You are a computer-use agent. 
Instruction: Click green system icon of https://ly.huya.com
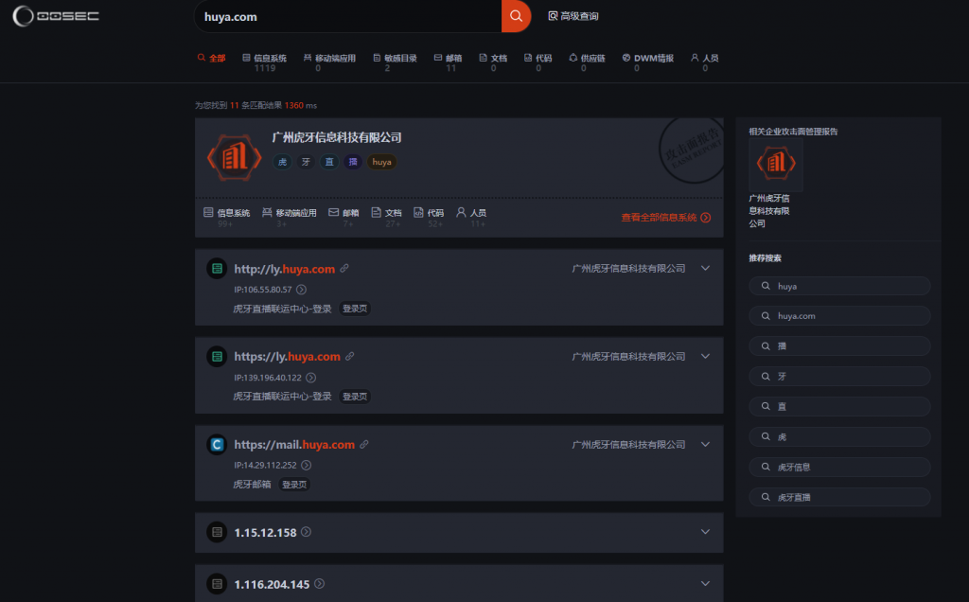tap(217, 356)
